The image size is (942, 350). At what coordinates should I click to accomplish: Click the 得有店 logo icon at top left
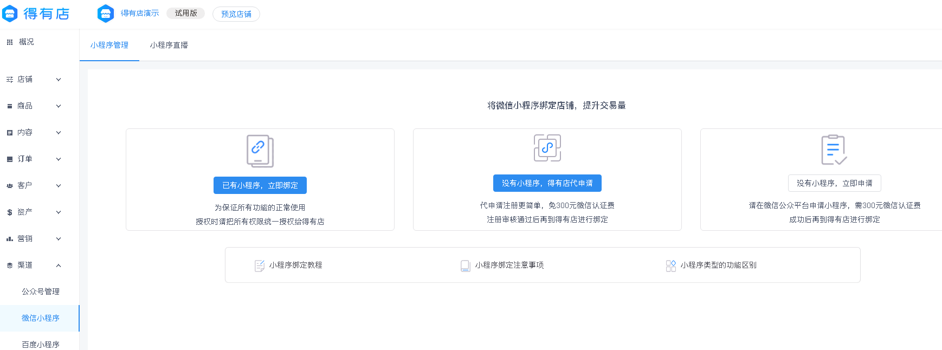[10, 14]
